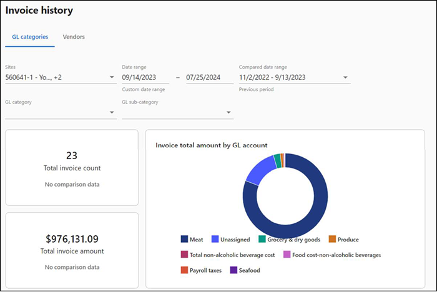Click the Total invoice count label

(72, 168)
